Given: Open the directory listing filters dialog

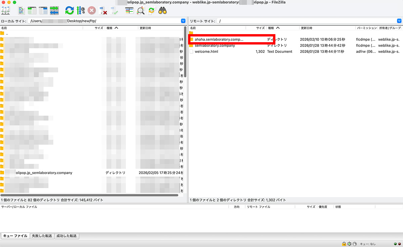Looking at the screenshot, I should pyautogui.click(x=129, y=10).
